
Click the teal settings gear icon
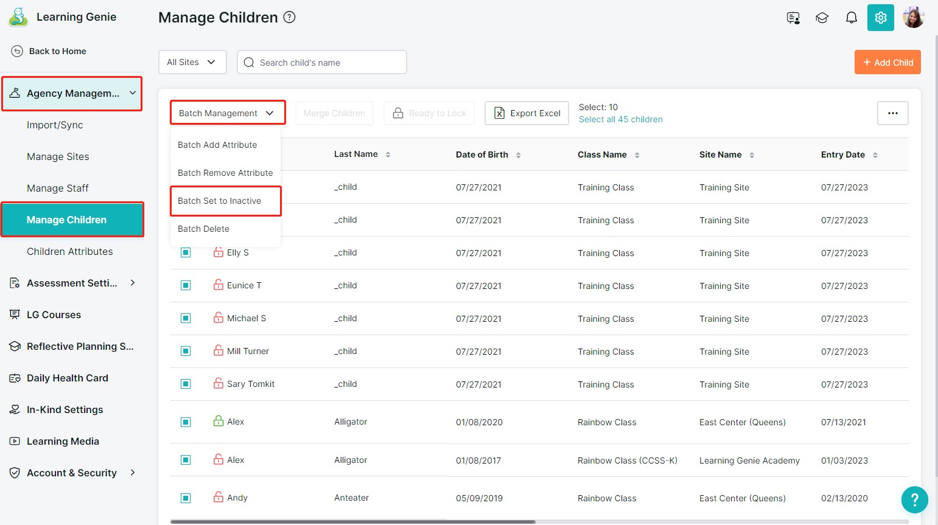[880, 18]
